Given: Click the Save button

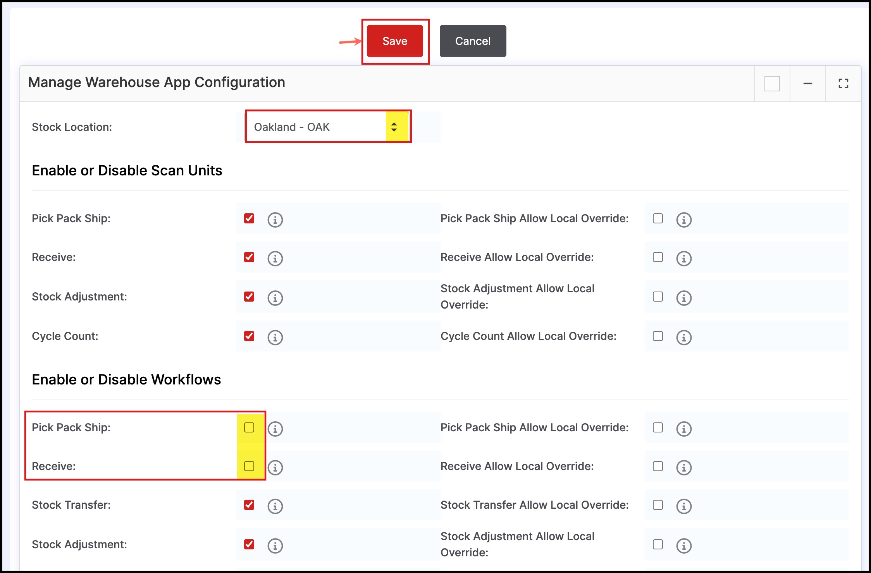Looking at the screenshot, I should click(395, 41).
